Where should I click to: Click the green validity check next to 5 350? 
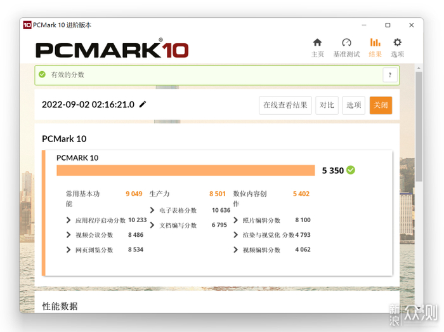pos(351,170)
